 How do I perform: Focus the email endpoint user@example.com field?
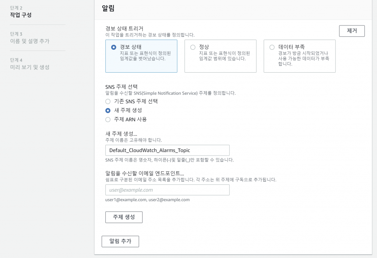tap(167, 190)
